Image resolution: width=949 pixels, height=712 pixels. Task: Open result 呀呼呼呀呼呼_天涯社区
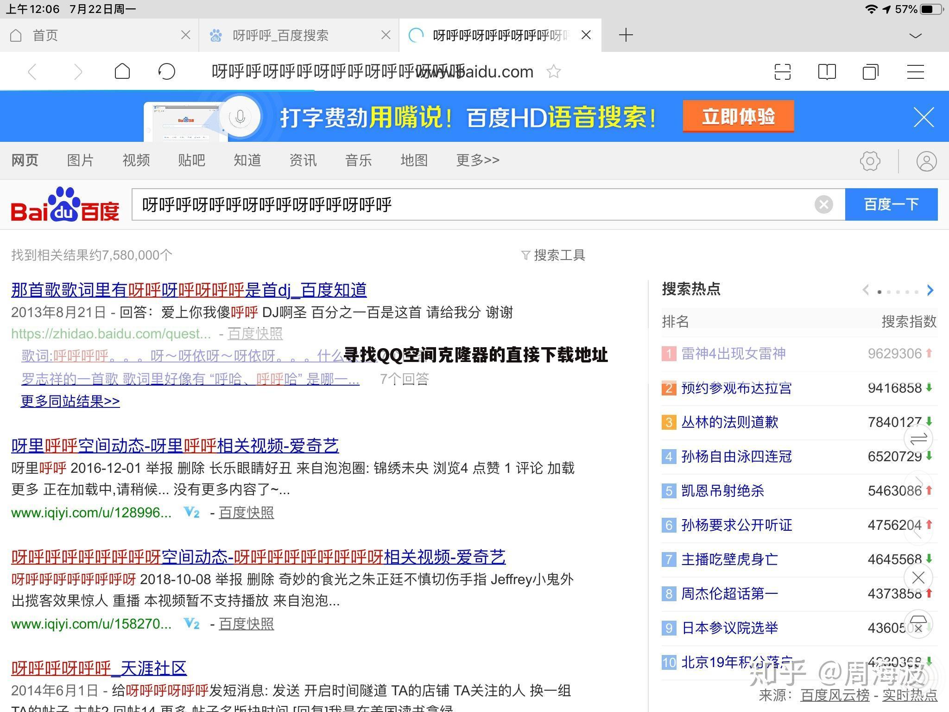pyautogui.click(x=99, y=668)
